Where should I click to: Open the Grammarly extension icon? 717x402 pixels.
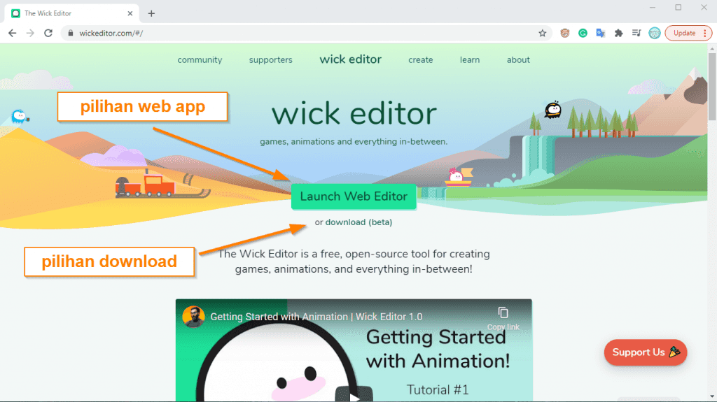point(583,33)
